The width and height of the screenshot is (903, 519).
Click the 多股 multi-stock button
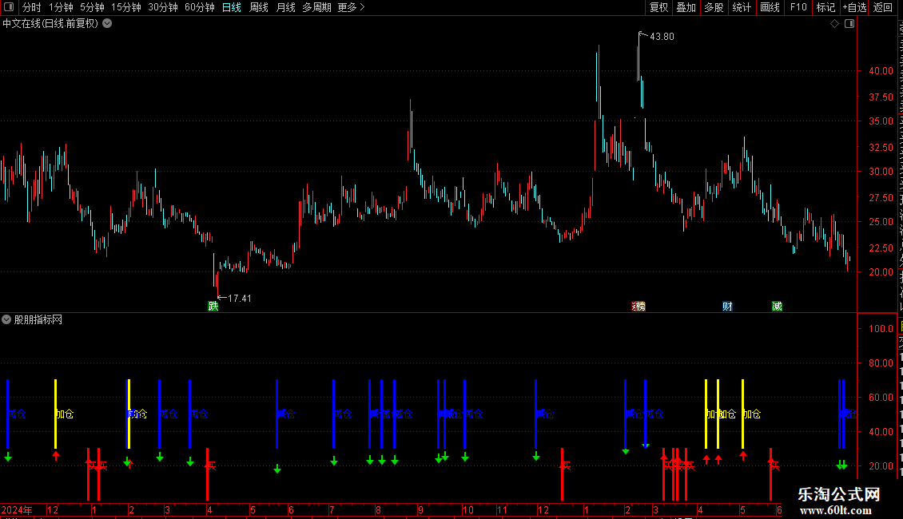coord(714,7)
